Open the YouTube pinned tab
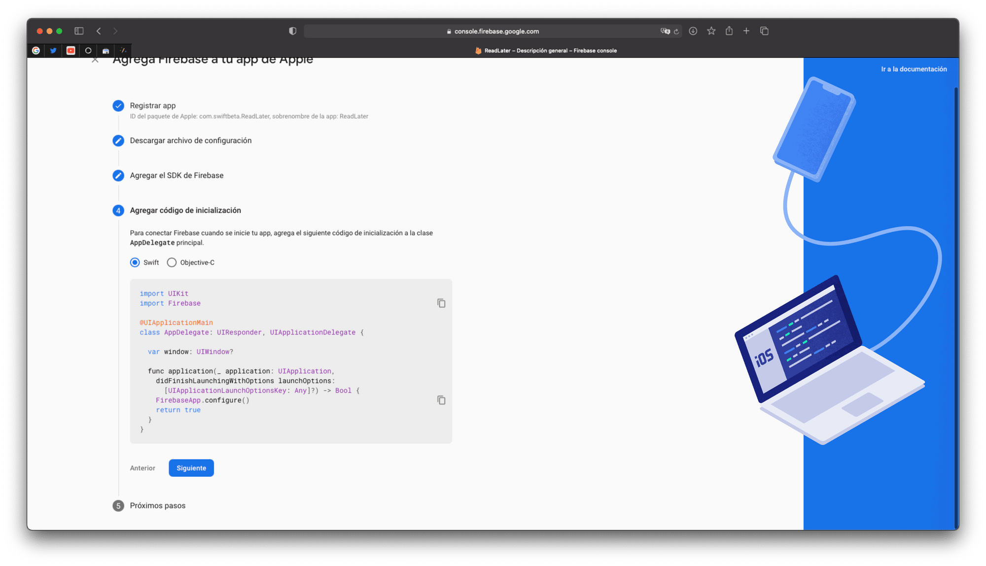986x566 pixels. (71, 50)
